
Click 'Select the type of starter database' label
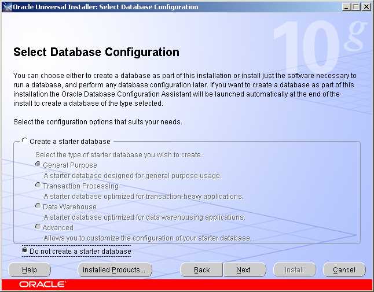(x=89, y=155)
